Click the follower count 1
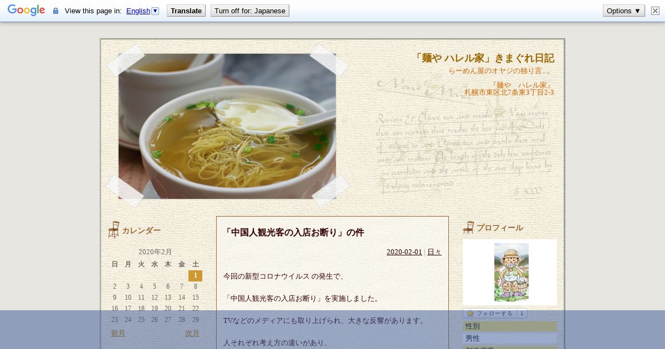 pos(521,314)
